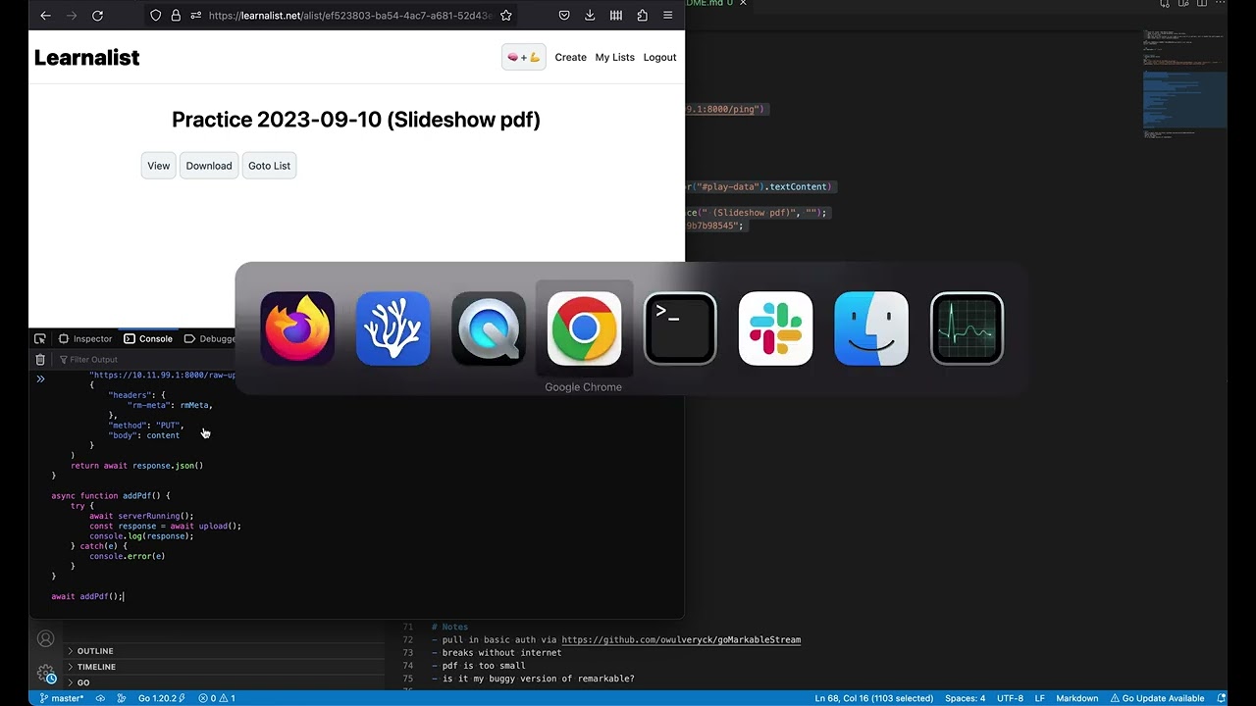The height and width of the screenshot is (706, 1256).
Task: Select Finder in the app switcher
Action: click(871, 328)
